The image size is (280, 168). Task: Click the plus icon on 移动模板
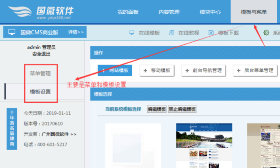coord(145,71)
